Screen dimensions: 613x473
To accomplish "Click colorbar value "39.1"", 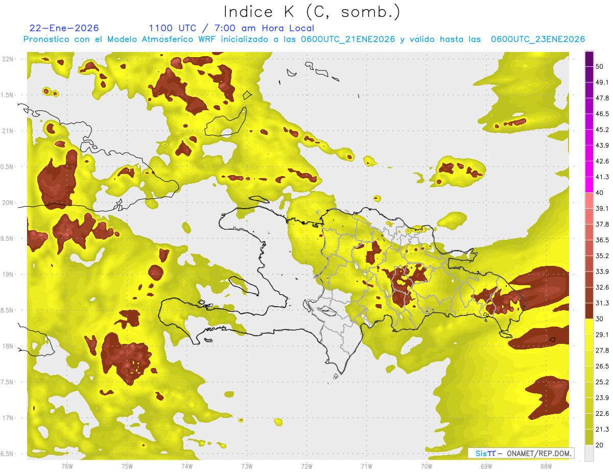I will [x=602, y=209].
